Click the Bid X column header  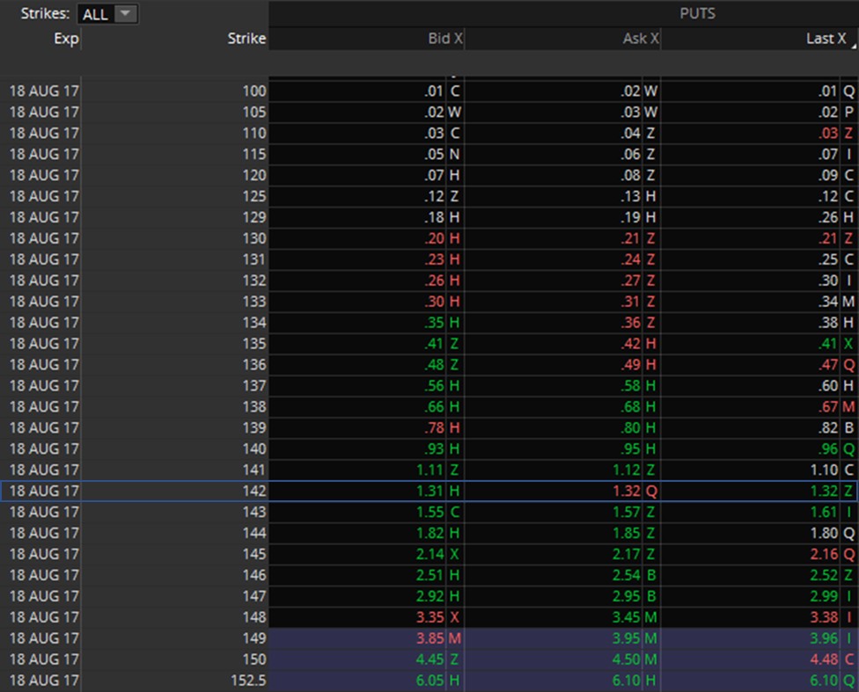(444, 39)
